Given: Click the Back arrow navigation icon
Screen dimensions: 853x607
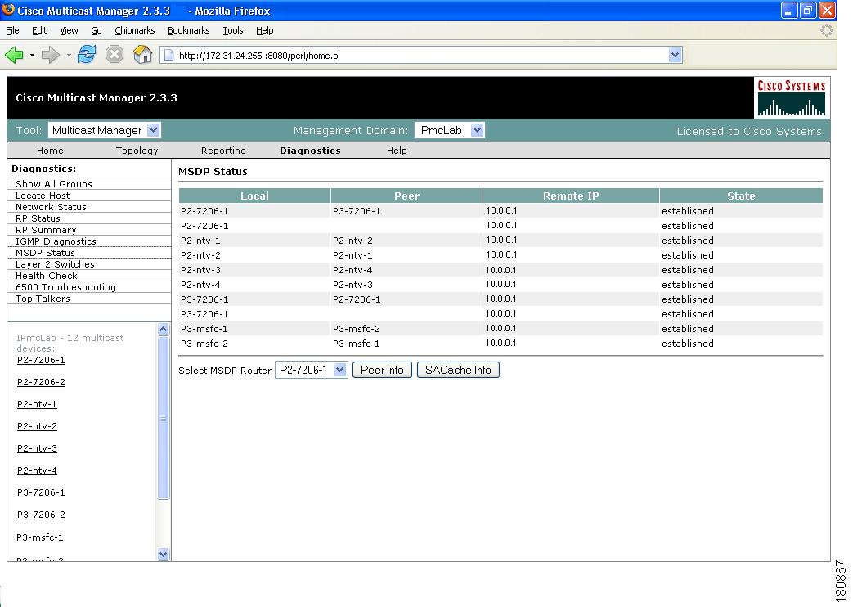Looking at the screenshot, I should pos(14,55).
